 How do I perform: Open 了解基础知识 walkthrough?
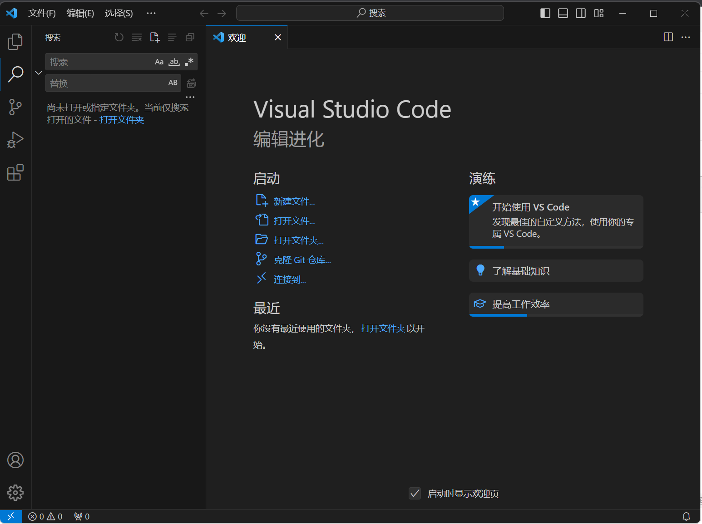pyautogui.click(x=556, y=271)
